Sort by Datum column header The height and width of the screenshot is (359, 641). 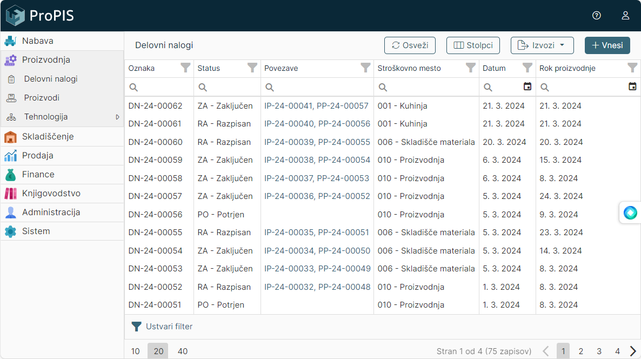pos(494,68)
